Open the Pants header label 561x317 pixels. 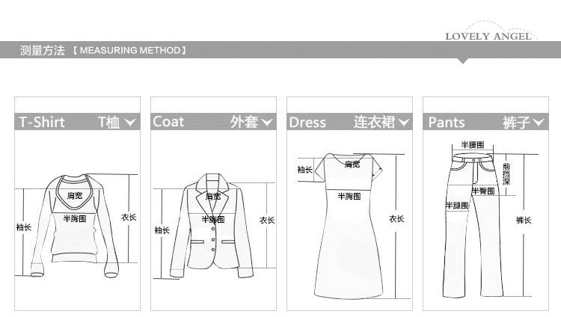click(447, 123)
